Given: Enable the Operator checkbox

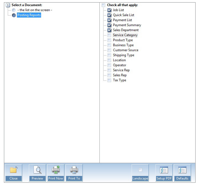Looking at the screenshot, I should tap(109, 65).
